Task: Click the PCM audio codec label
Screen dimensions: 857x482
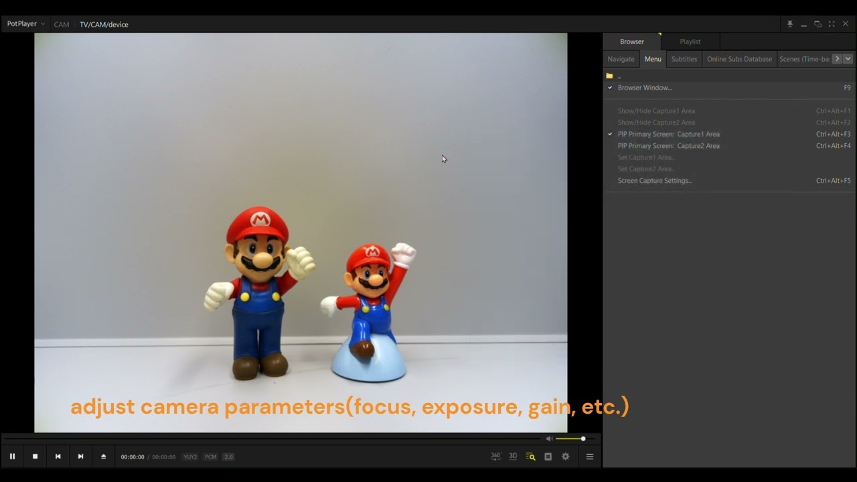Action: pyautogui.click(x=211, y=457)
